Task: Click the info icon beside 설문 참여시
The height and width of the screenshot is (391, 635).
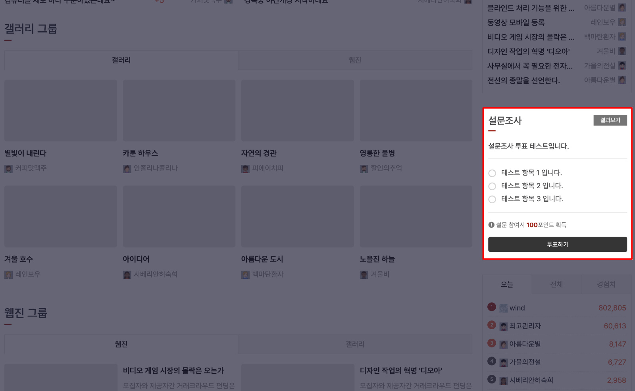Action: (491, 225)
